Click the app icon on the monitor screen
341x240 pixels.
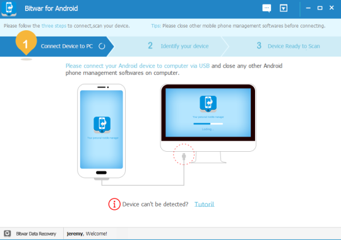pyautogui.click(x=208, y=104)
